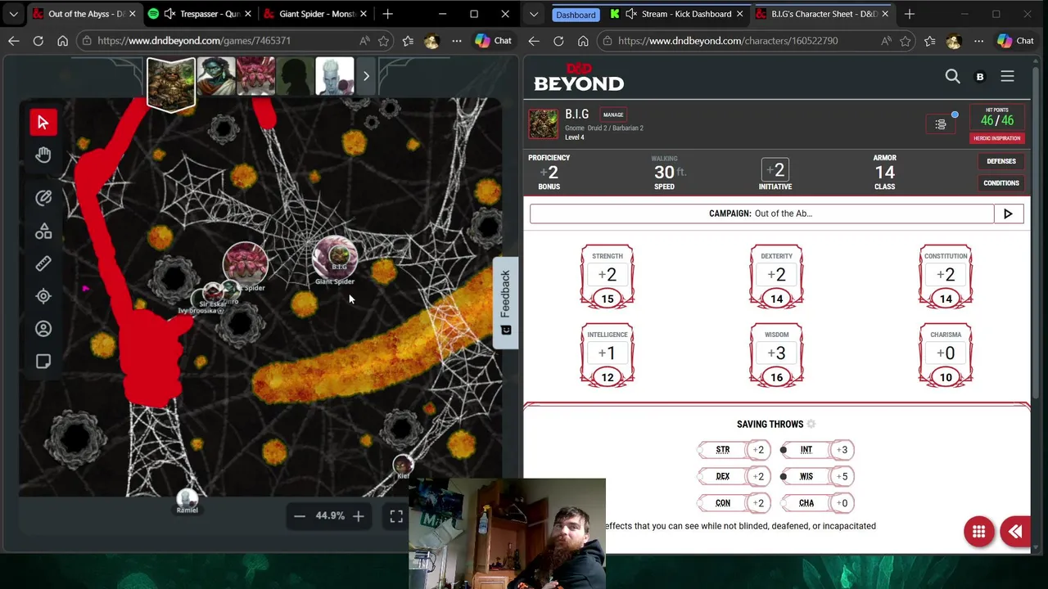Add games page to favorites with star
1048x589 pixels.
click(x=385, y=41)
